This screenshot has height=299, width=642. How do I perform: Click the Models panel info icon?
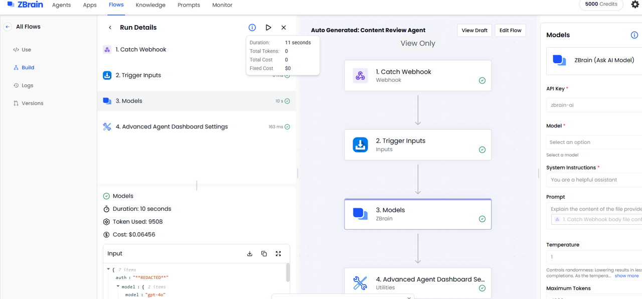tap(634, 35)
